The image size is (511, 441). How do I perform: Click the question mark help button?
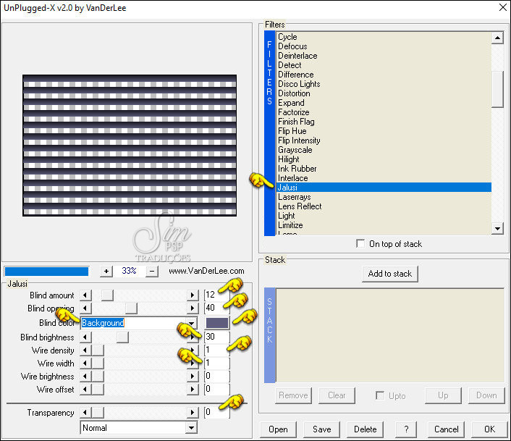pyautogui.click(x=407, y=429)
